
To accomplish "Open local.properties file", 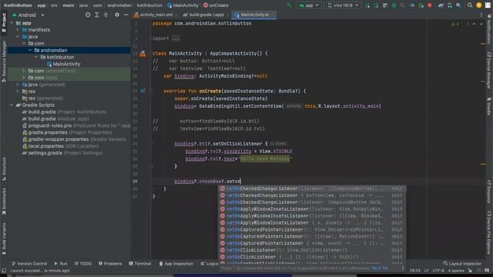I will coord(60,146).
